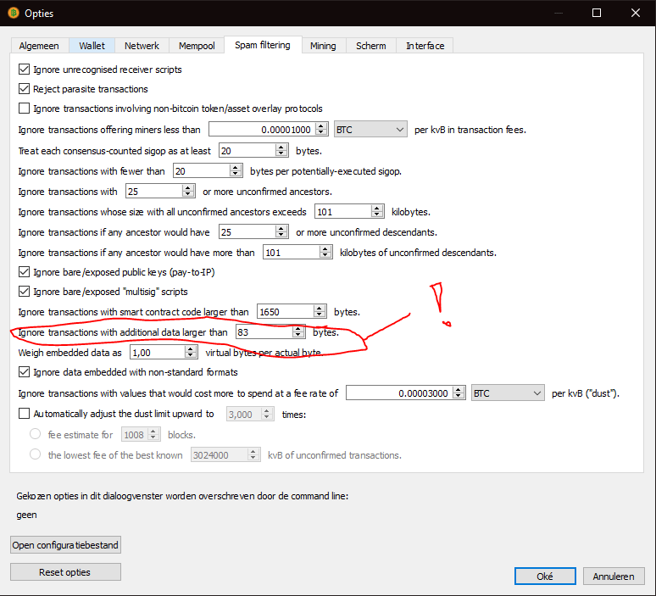Enable ignoring non-bitcoin token overlay protocols

(24, 109)
